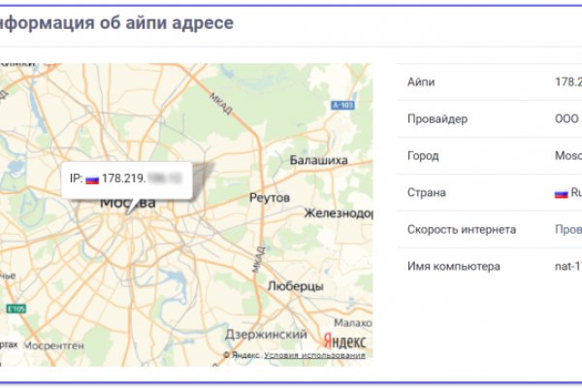Image resolution: width=582 pixels, height=388 pixels.
Task: Click the speed test link in Скорость интернета row
Action: tap(566, 230)
